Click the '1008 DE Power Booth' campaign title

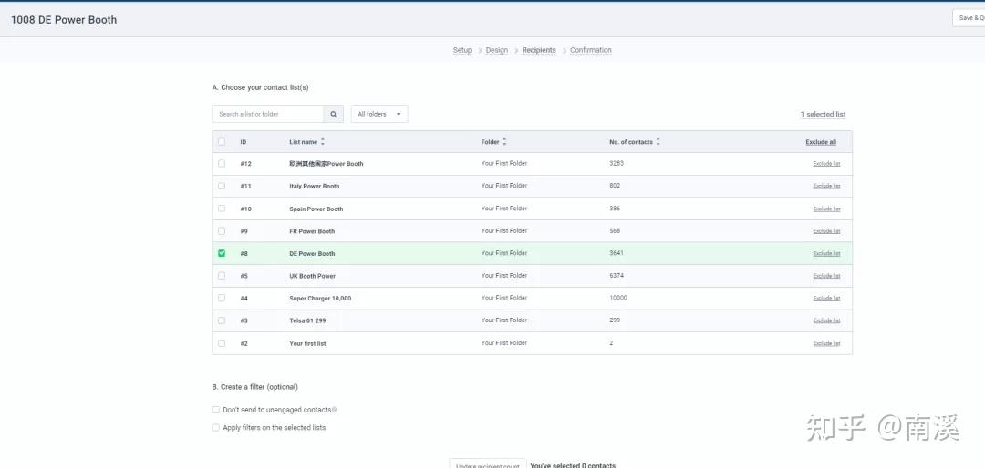(64, 20)
